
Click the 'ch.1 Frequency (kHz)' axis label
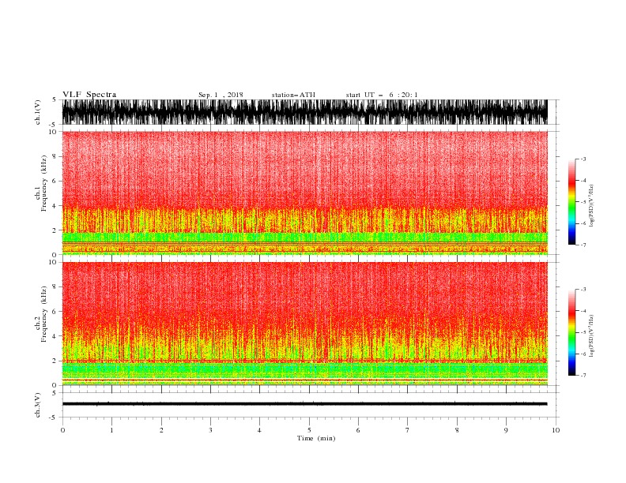(x=41, y=183)
